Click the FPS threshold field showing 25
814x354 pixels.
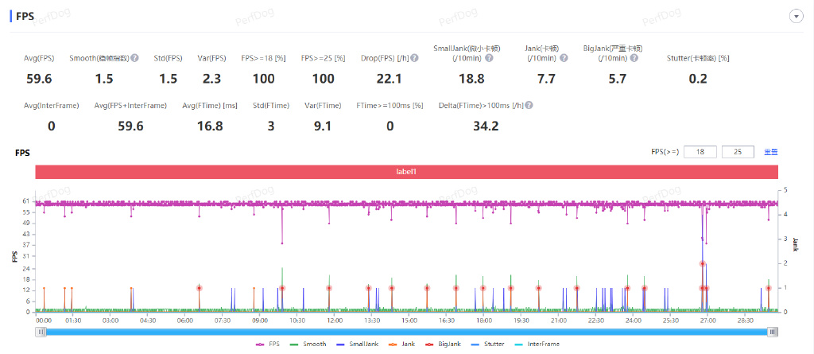coord(738,152)
